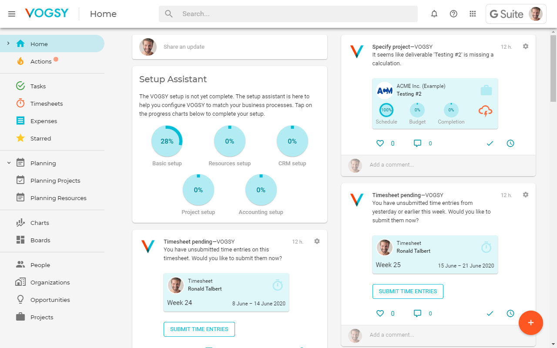Open the help question mark icon

pyautogui.click(x=453, y=14)
